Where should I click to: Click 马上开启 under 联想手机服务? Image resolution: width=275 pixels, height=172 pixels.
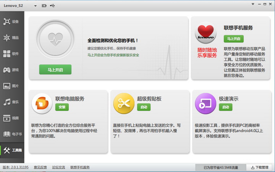click(234, 39)
